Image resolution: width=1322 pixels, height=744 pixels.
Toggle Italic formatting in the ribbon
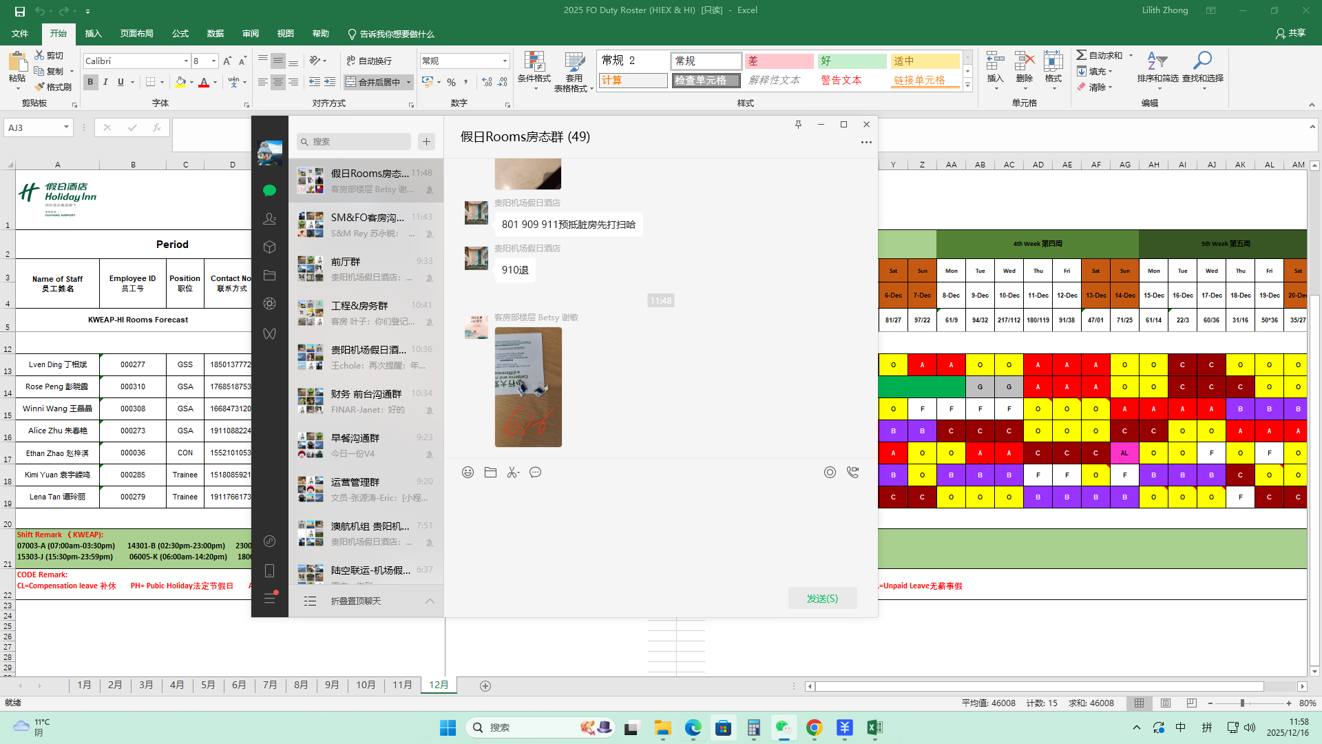(x=105, y=82)
